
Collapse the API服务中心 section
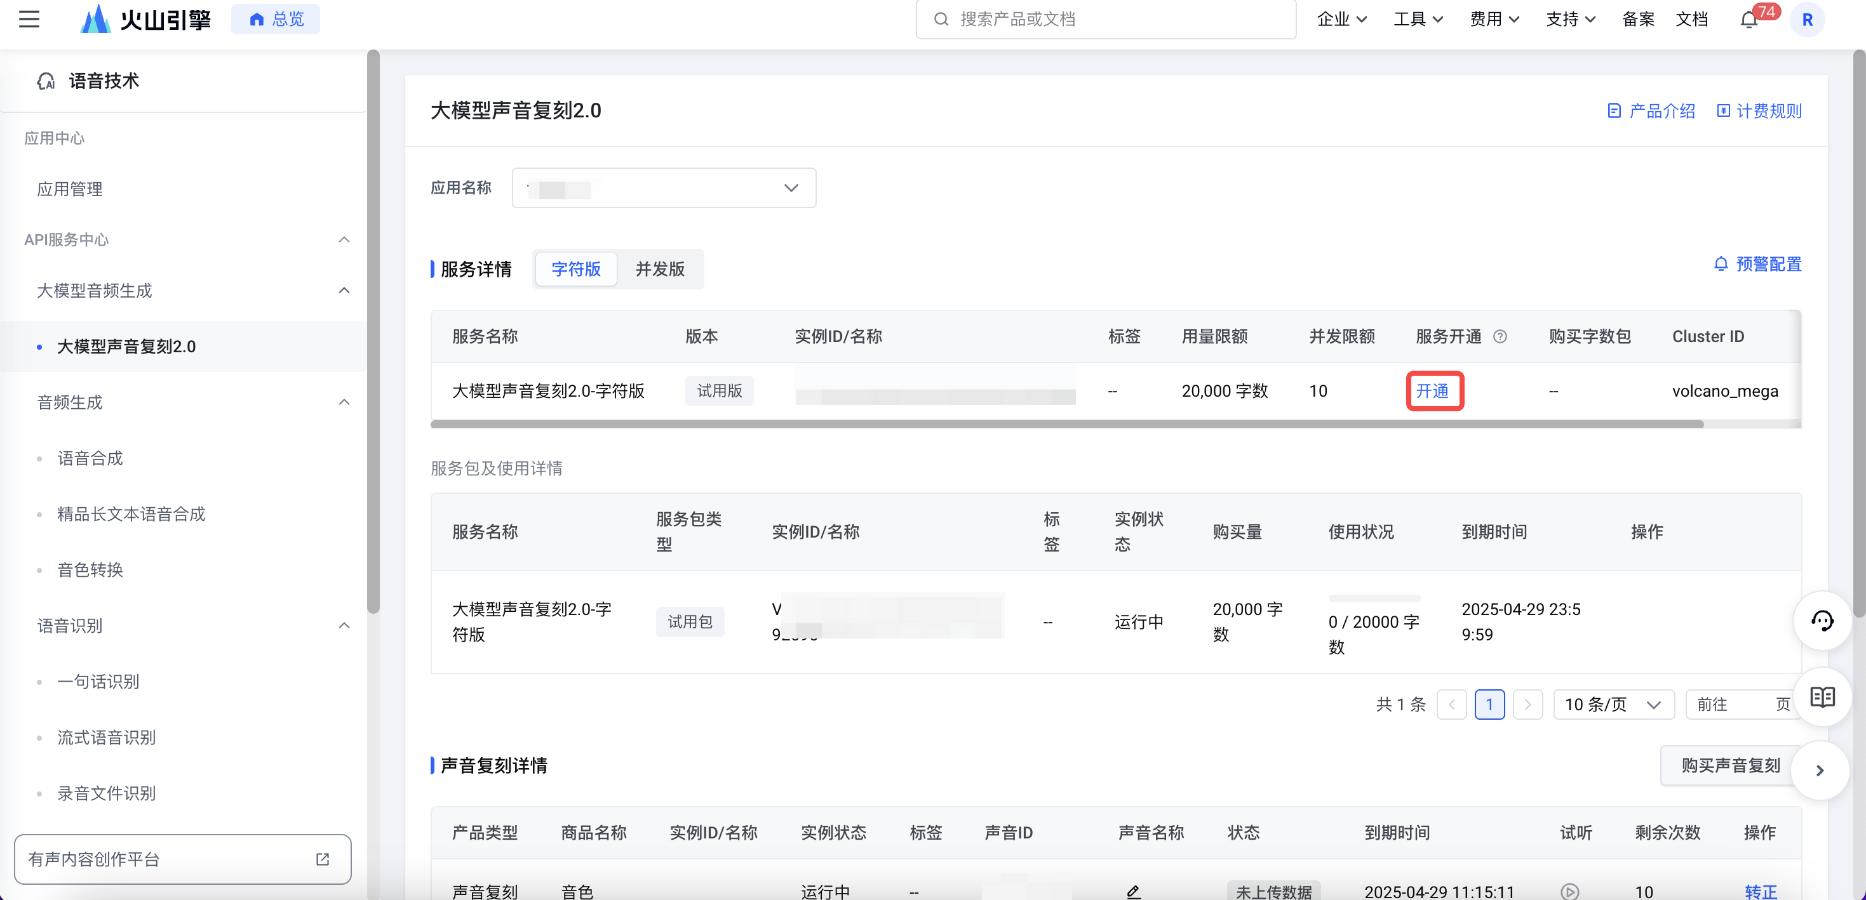click(x=344, y=239)
